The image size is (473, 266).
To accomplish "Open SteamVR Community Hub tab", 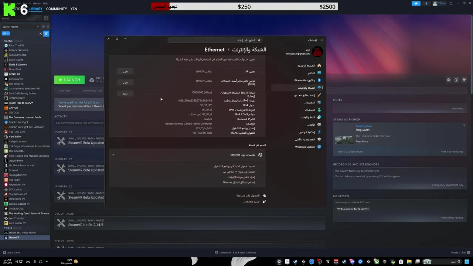I will pyautogui.click(x=92, y=91).
